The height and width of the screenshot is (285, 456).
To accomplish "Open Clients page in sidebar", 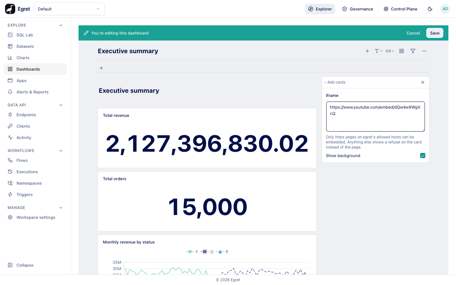I will pos(35,126).
